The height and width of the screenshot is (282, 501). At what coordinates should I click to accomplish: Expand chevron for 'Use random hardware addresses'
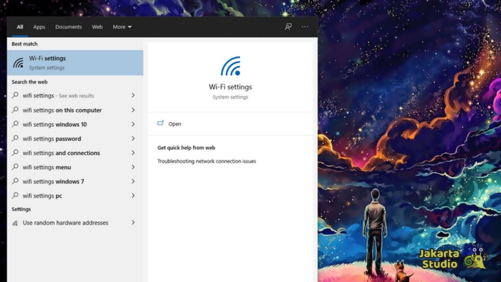click(x=133, y=223)
